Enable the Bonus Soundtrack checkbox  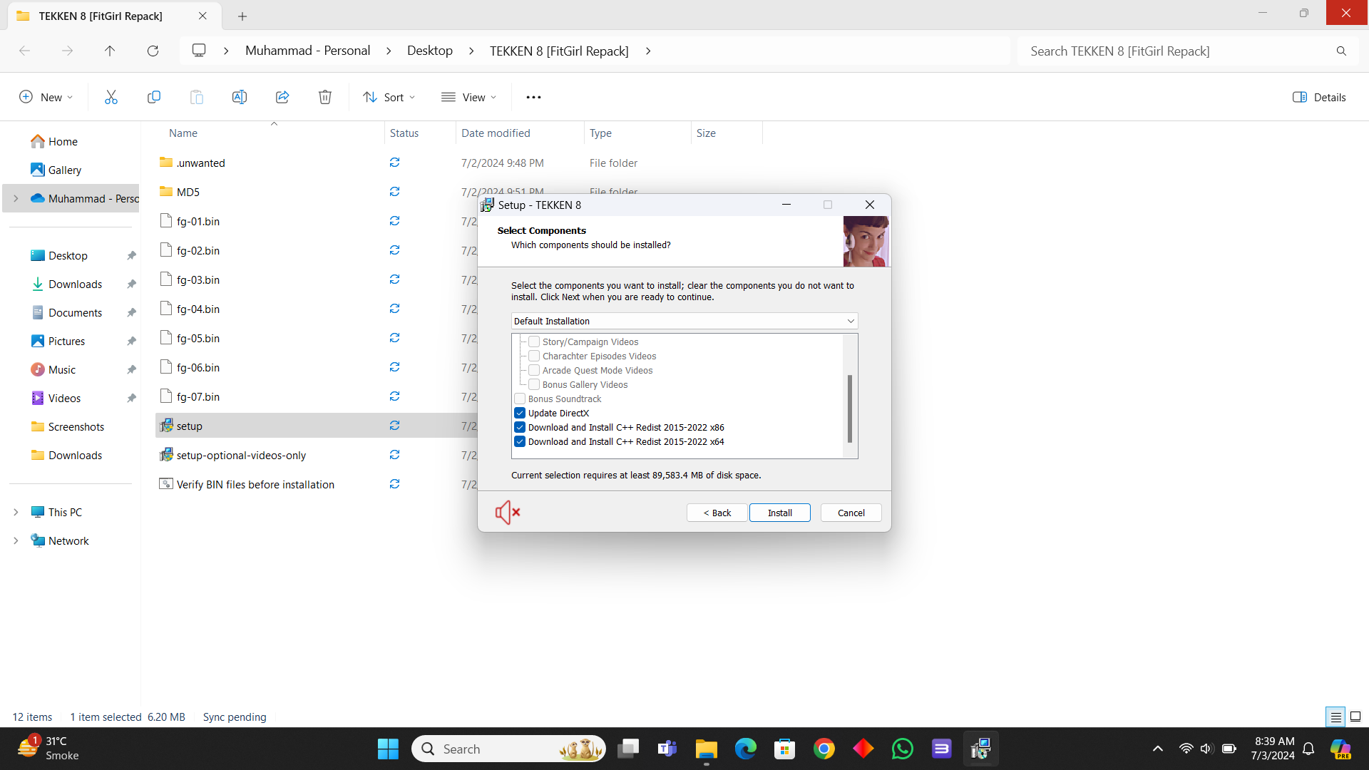tap(520, 399)
